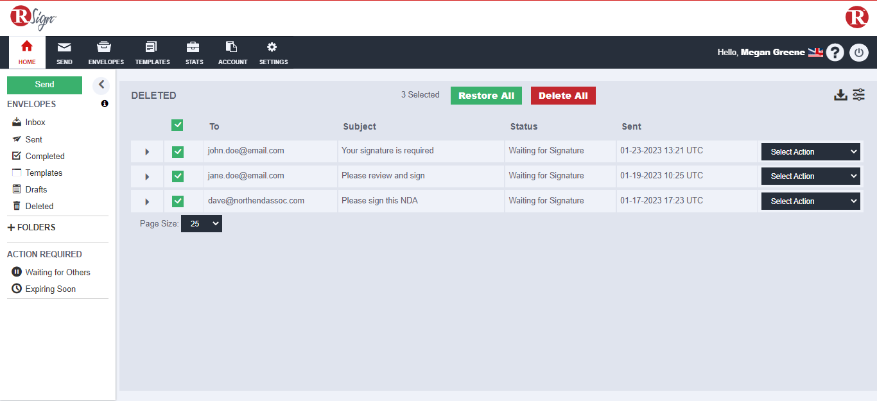
Task: Open Select Action dropdown for dave@northendassoc.com
Action: (810, 201)
